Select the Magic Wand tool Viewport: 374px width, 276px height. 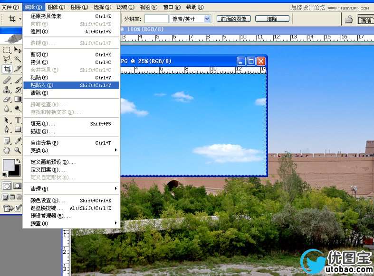click(x=18, y=59)
